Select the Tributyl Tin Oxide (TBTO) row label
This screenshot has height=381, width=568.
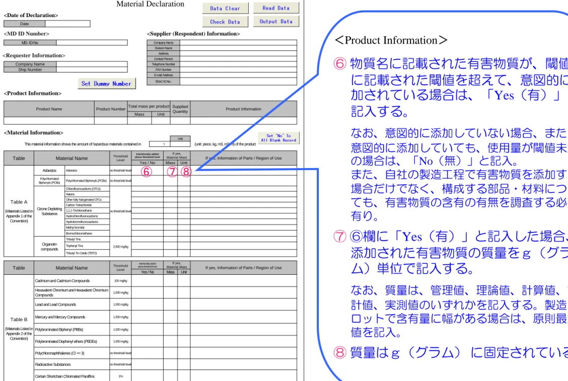pyautogui.click(x=87, y=253)
